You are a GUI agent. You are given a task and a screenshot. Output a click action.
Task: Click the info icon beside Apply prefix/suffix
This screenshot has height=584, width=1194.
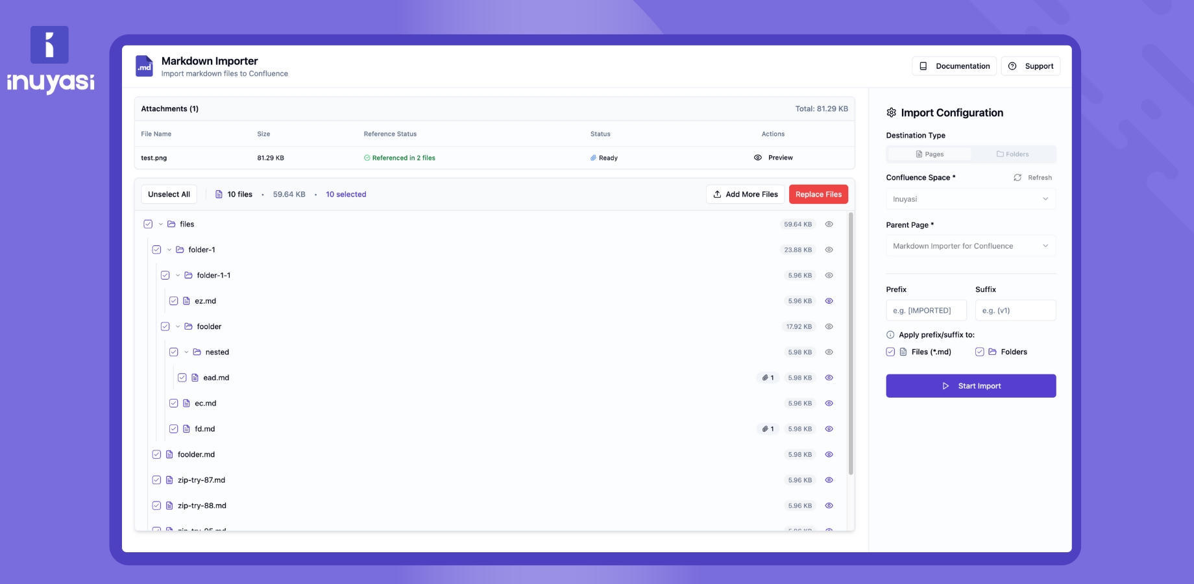click(890, 335)
